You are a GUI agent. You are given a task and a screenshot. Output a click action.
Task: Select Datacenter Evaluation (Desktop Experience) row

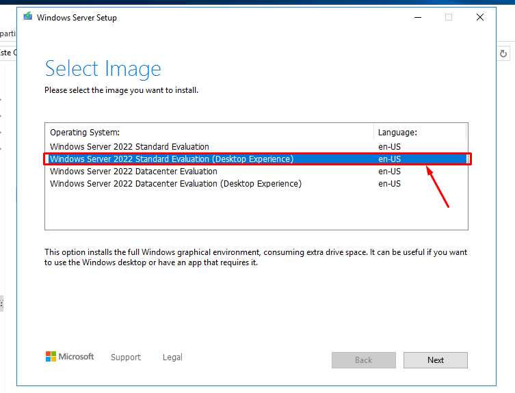(256, 184)
